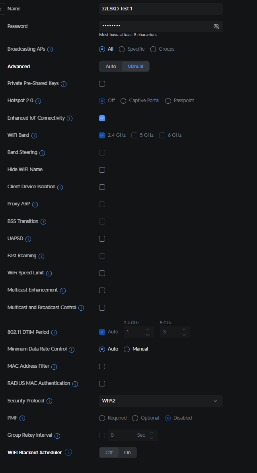Turn WiFi Blackout Scheduler On
This screenshot has width=257, height=473.
[x=127, y=453]
